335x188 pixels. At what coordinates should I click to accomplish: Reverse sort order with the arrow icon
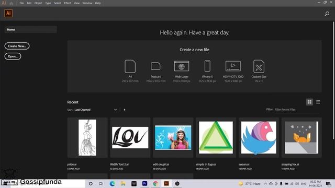[x=125, y=110]
